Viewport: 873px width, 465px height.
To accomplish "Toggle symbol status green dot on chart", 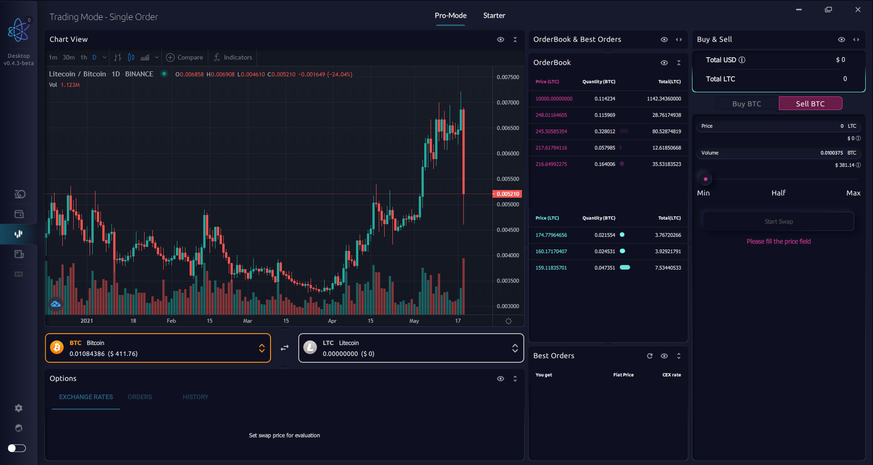I will [164, 74].
